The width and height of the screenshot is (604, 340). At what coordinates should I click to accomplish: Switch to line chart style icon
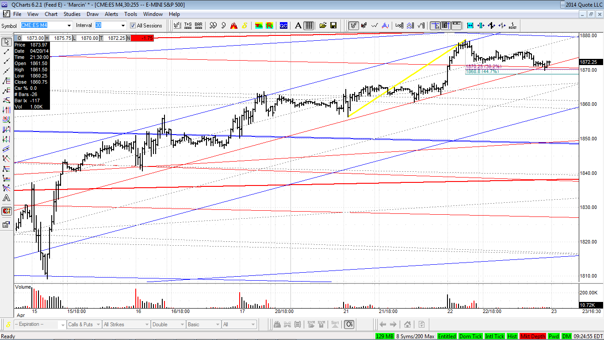(x=375, y=25)
